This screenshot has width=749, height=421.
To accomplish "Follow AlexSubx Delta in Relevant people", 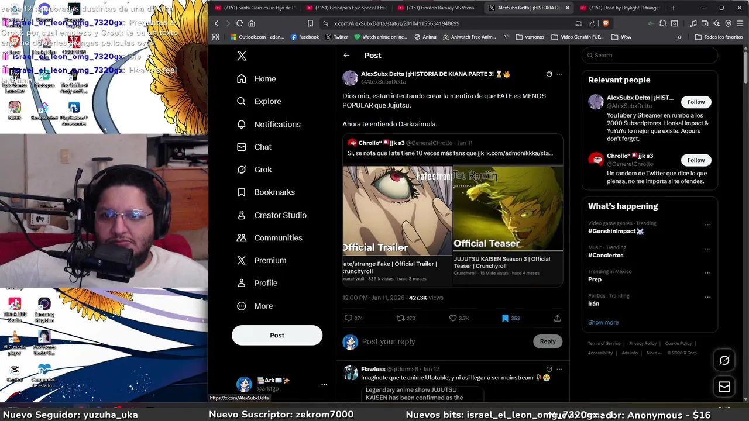I will 696,102.
